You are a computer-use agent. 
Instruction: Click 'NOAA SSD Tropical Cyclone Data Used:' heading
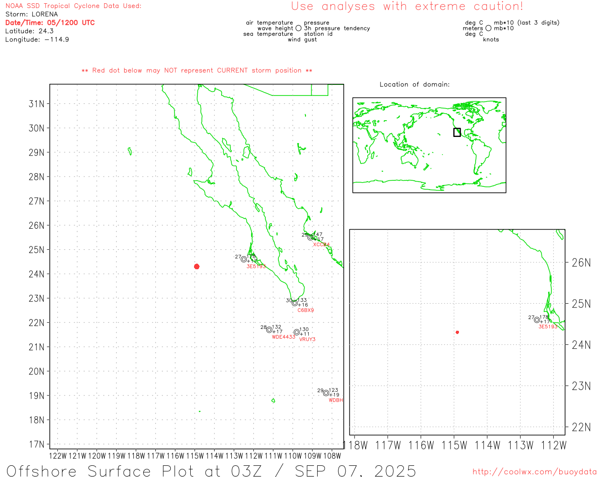73,6
